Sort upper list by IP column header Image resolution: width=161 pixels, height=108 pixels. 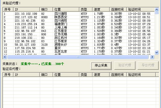[26, 9]
